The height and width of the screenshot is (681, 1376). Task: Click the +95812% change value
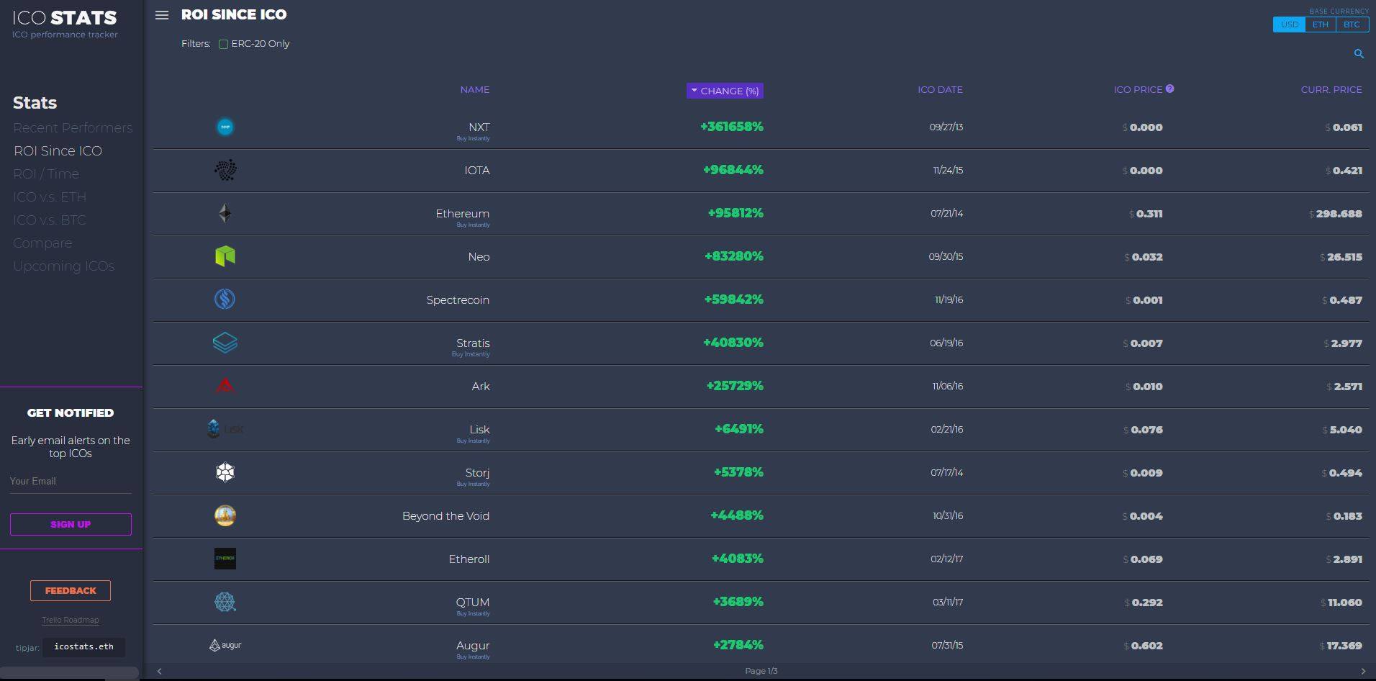pos(735,213)
